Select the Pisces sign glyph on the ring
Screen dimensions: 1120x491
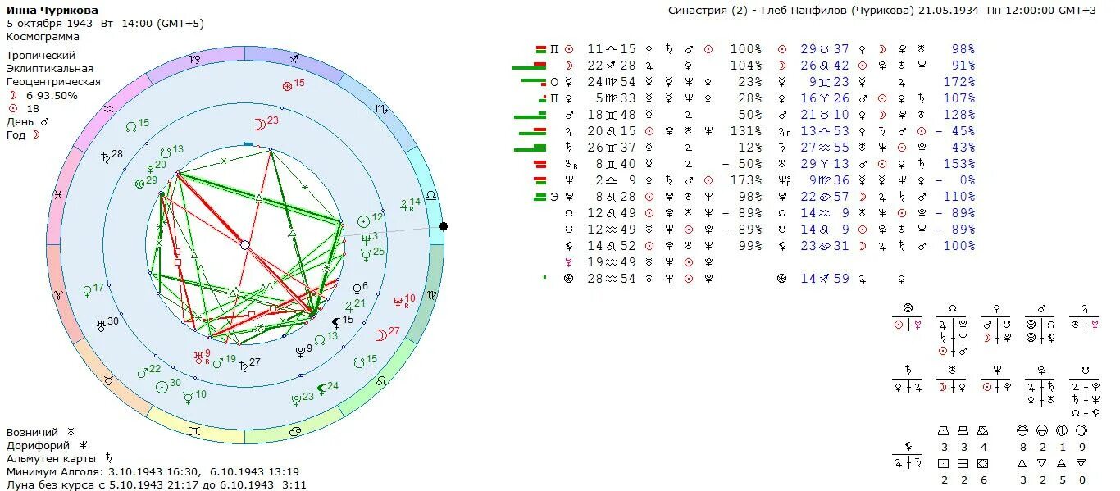coord(58,195)
